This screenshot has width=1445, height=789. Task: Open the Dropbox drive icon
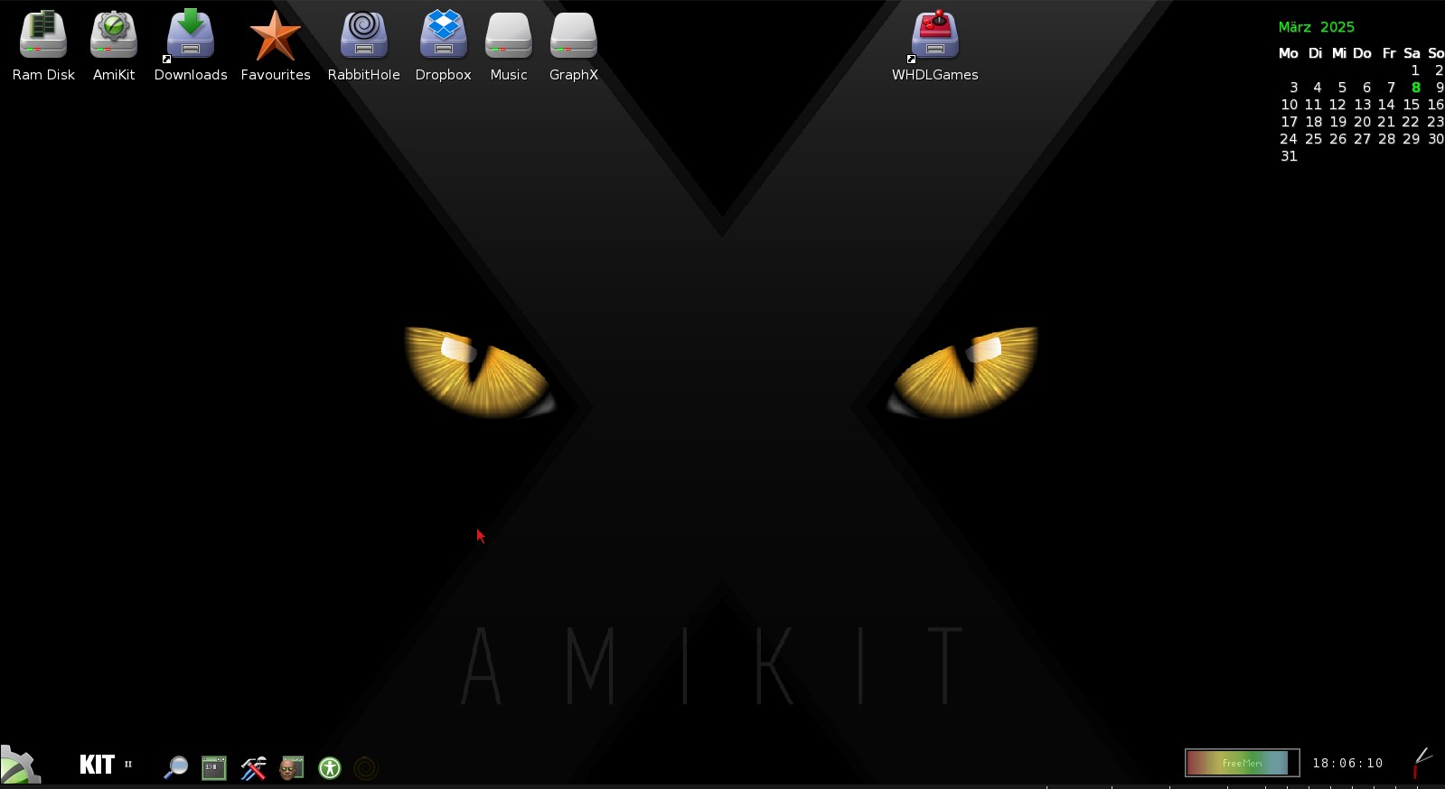[443, 35]
